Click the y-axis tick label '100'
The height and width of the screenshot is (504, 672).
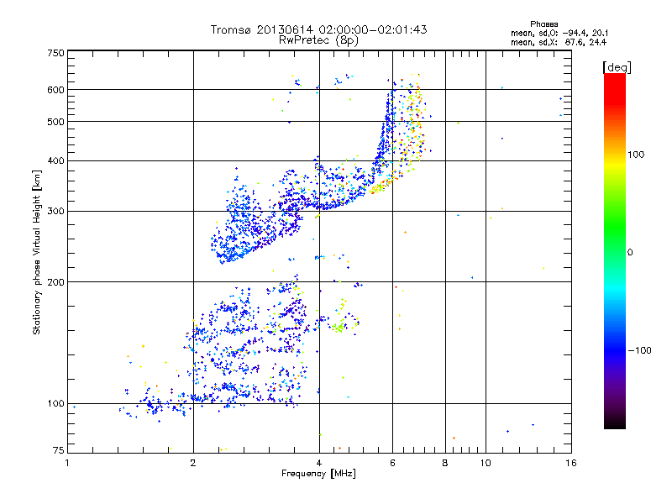[x=56, y=404]
